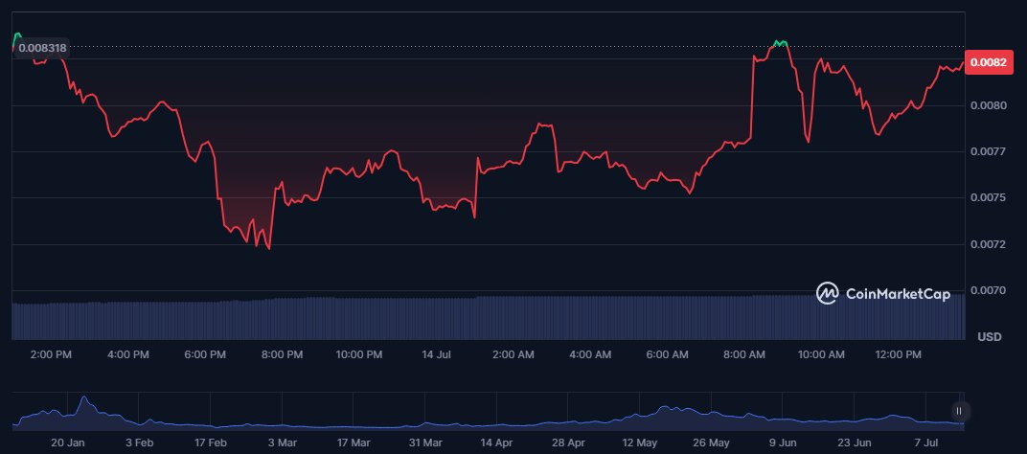The height and width of the screenshot is (454, 1027).
Task: Click the 0.0075 y-axis label
Action: tap(988, 198)
